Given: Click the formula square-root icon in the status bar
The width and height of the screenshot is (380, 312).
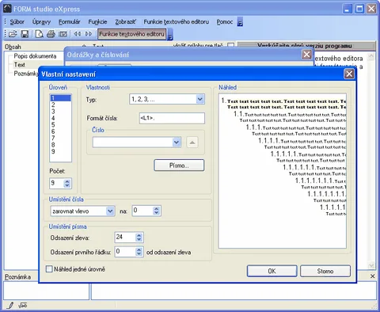Looking at the screenshot, I should pyautogui.click(x=23, y=306).
